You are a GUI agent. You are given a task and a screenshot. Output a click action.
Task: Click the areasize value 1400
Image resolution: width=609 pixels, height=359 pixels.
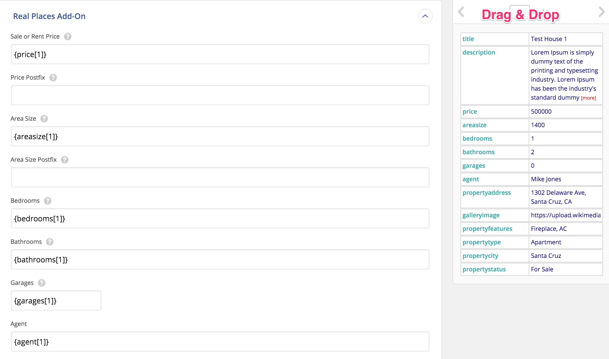tap(538, 125)
